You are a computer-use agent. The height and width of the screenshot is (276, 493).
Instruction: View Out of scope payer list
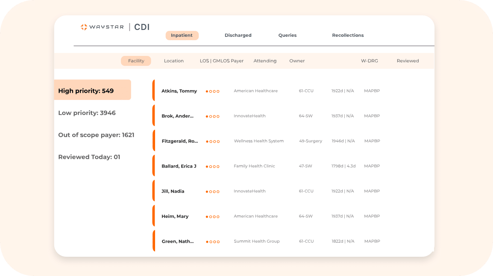click(96, 135)
